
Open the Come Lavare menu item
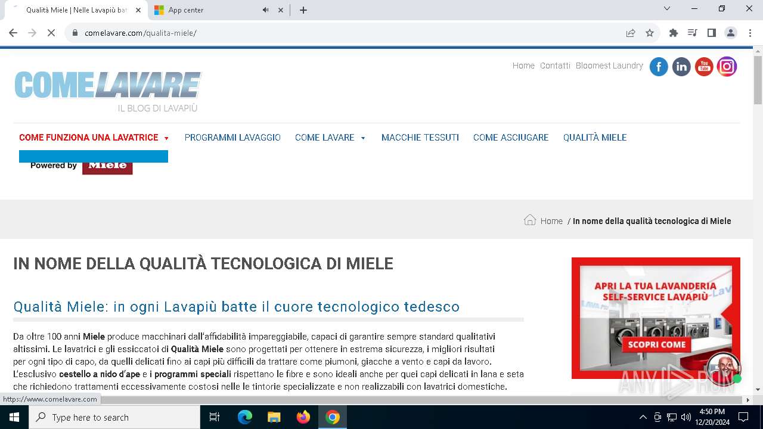[x=325, y=138]
